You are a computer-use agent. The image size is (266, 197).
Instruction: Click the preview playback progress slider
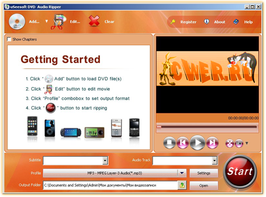coord(207,127)
